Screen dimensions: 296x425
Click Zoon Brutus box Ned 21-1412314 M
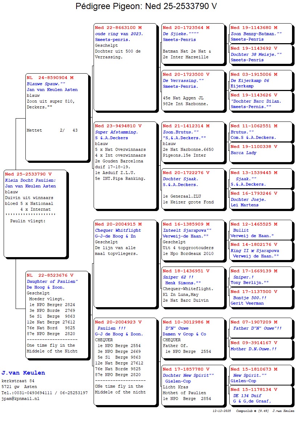click(x=193, y=142)
